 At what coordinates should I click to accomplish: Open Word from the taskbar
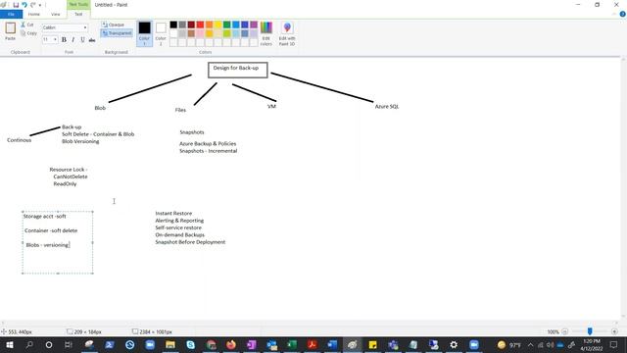pyautogui.click(x=332, y=344)
